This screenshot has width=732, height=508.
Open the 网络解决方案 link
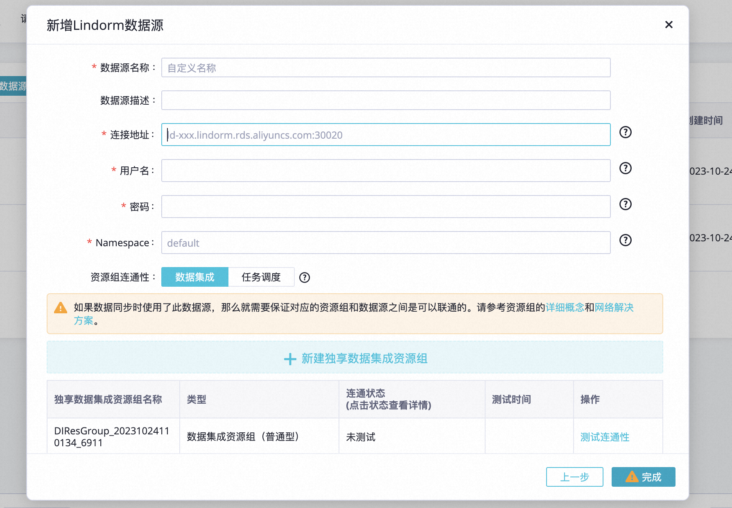click(x=614, y=308)
